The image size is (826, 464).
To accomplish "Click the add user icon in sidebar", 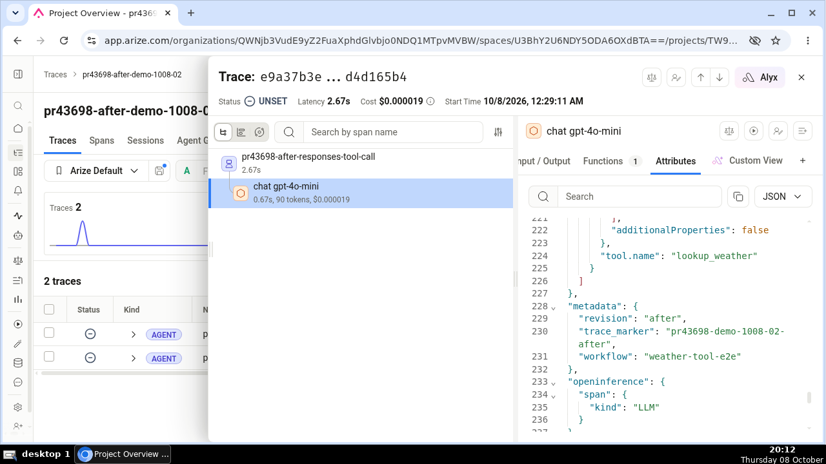I will click(18, 426).
